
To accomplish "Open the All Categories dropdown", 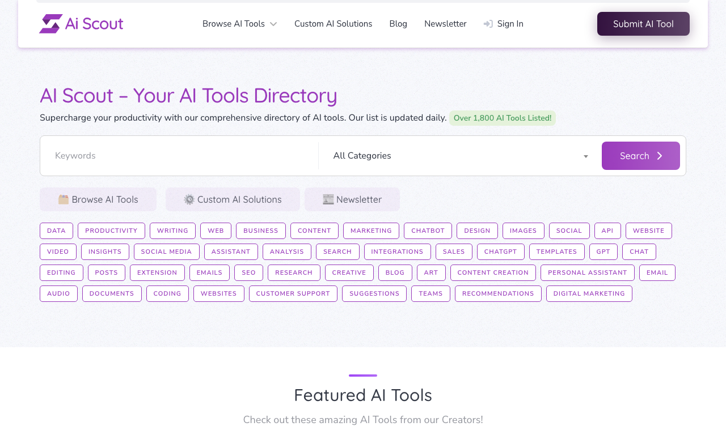I will (x=461, y=156).
